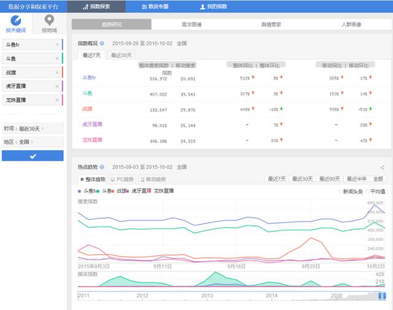Remove the 战旗 keyword with its X
Screen dimensions: 393x310
tap(57, 72)
